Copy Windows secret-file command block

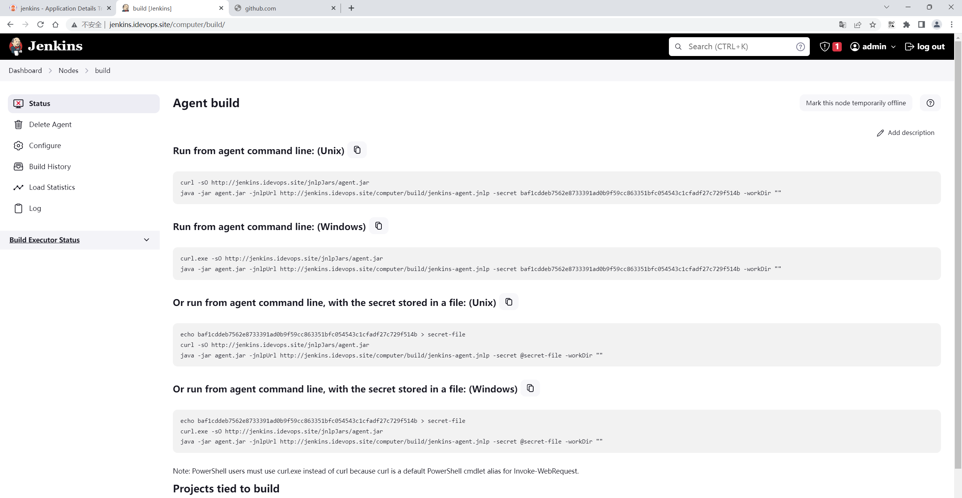(530, 388)
